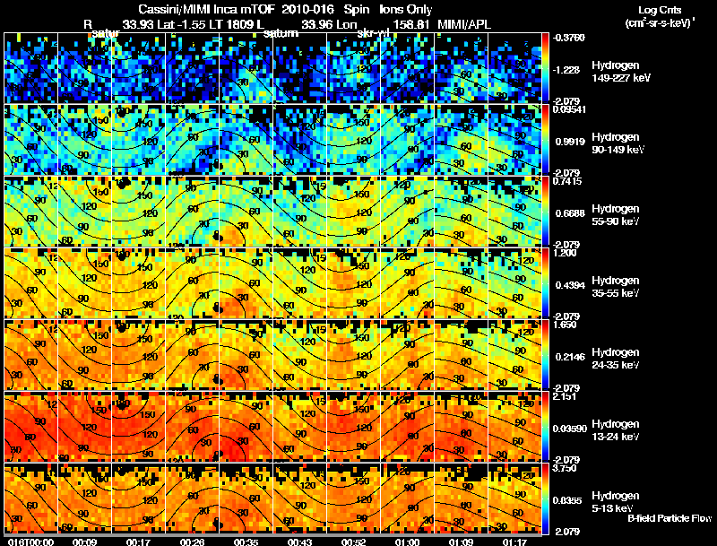Click the 3.750 color scale value
Viewport: 717px width, 546px height.
coord(565,468)
